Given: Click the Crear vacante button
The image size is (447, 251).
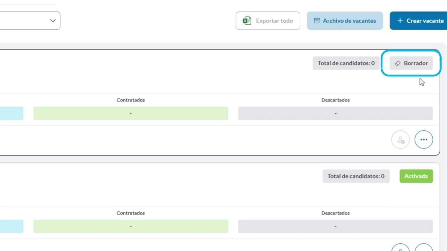Looking at the screenshot, I should (420, 21).
